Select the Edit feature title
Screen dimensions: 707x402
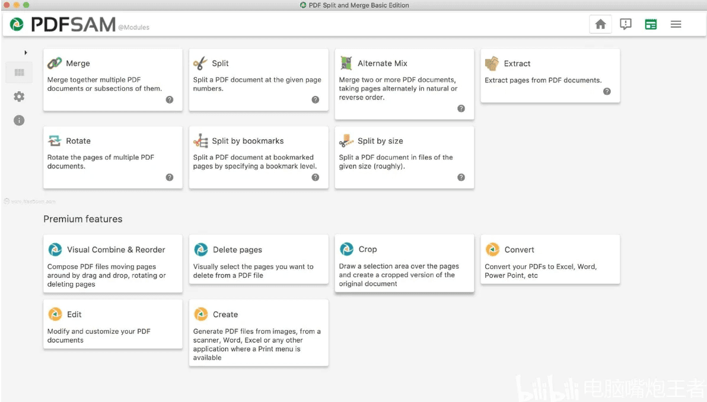tap(74, 314)
